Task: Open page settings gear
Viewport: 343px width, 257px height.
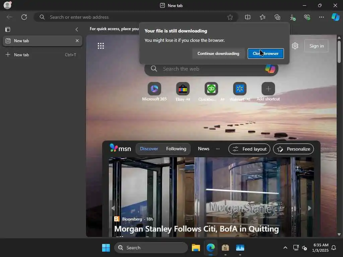Action: click(x=295, y=46)
